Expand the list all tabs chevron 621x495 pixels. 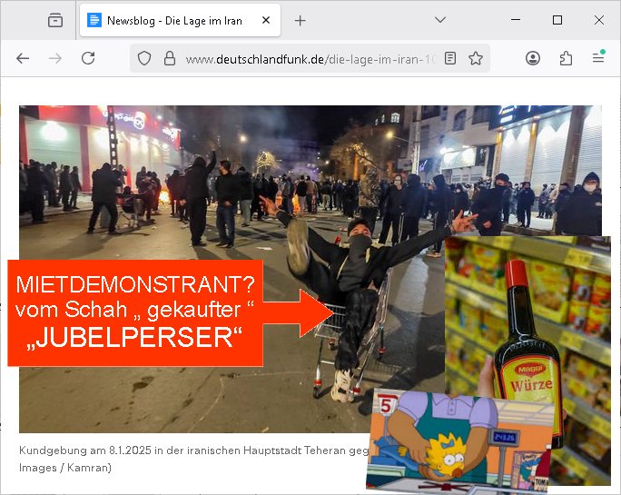440,20
